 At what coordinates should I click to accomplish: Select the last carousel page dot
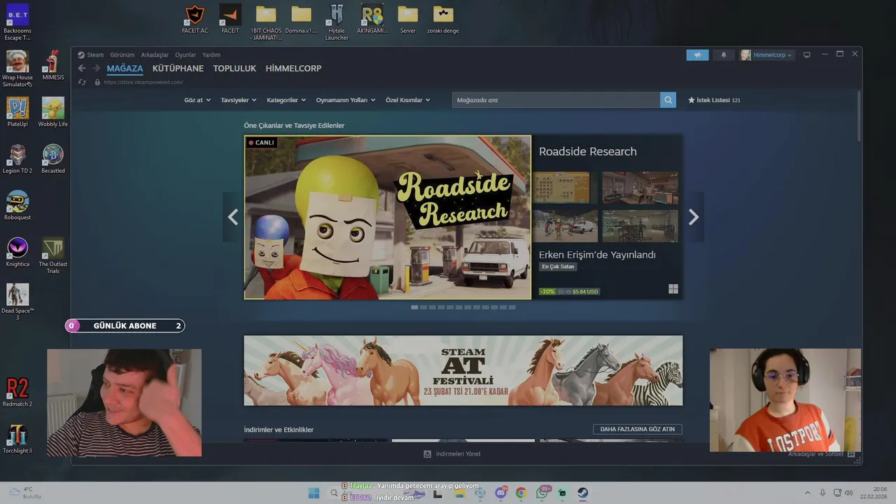[512, 307]
